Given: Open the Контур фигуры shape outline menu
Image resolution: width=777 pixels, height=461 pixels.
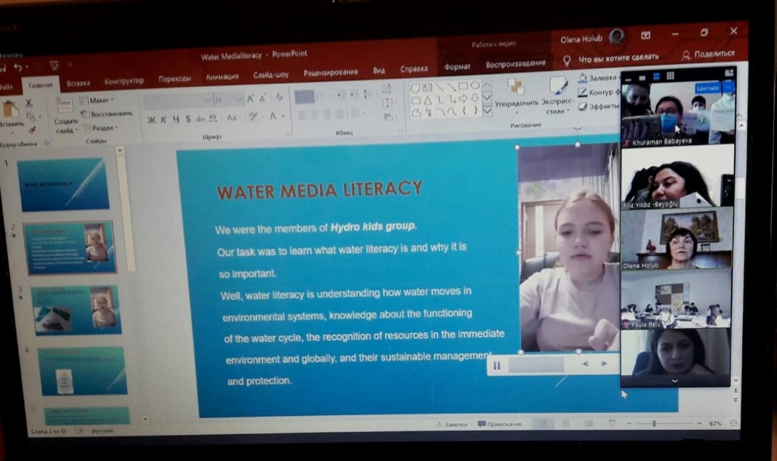Looking at the screenshot, I should pos(599,92).
